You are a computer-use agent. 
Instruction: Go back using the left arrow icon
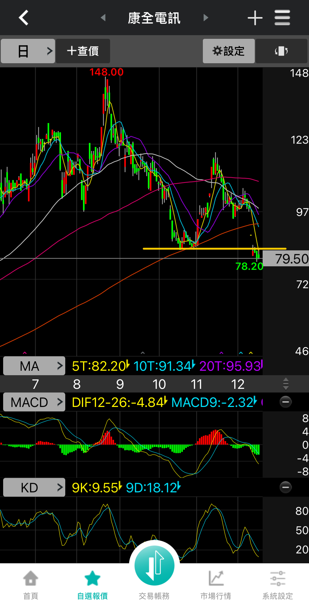point(24,18)
